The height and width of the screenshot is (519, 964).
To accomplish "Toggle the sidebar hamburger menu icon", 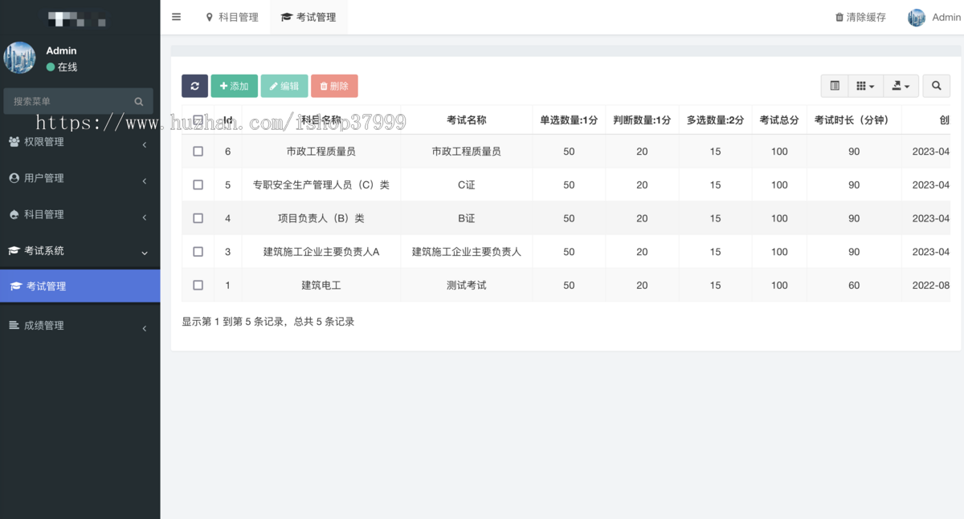I will [177, 17].
